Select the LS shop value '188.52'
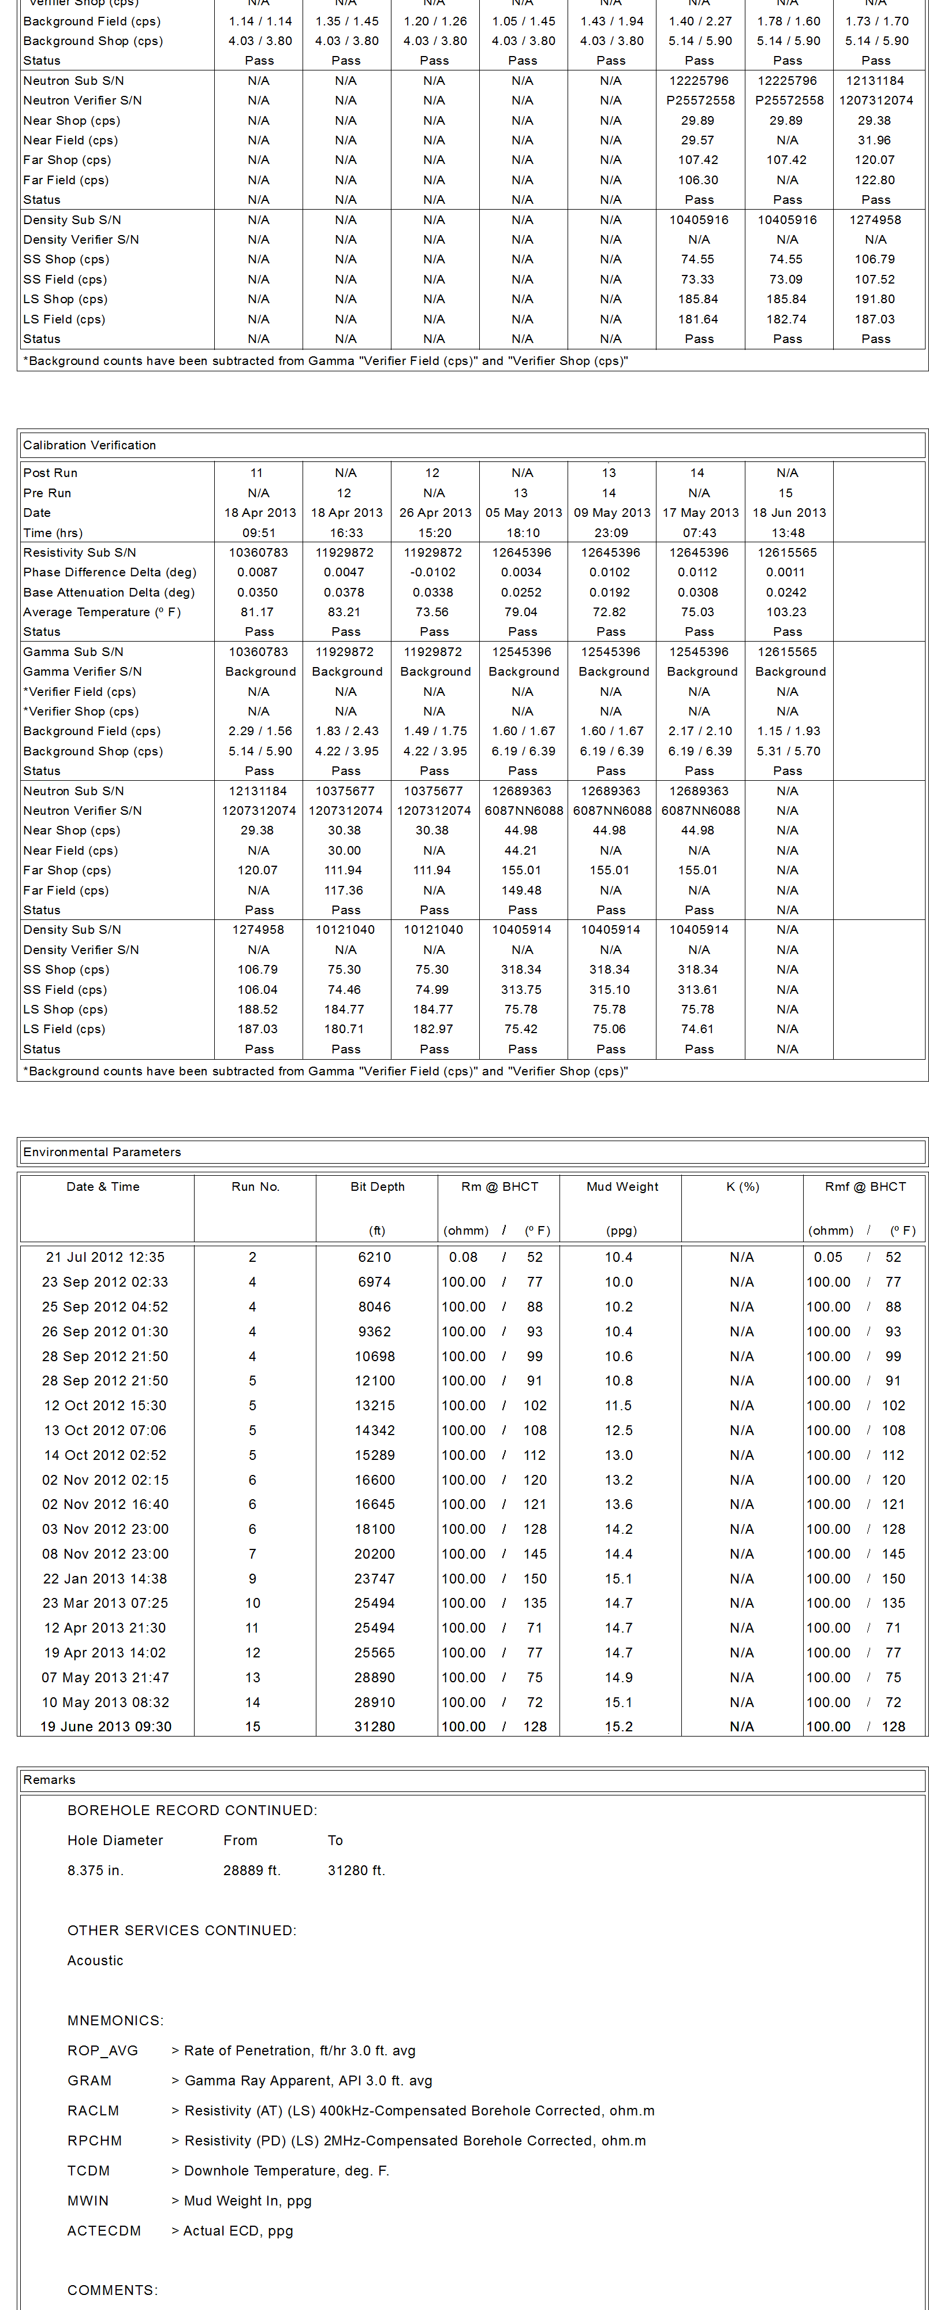The width and height of the screenshot is (929, 2310). coord(258,1009)
